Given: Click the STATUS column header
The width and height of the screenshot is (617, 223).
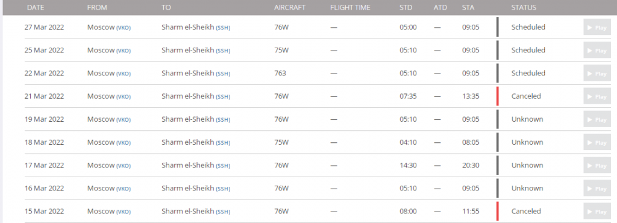Looking at the screenshot, I should 524,7.
